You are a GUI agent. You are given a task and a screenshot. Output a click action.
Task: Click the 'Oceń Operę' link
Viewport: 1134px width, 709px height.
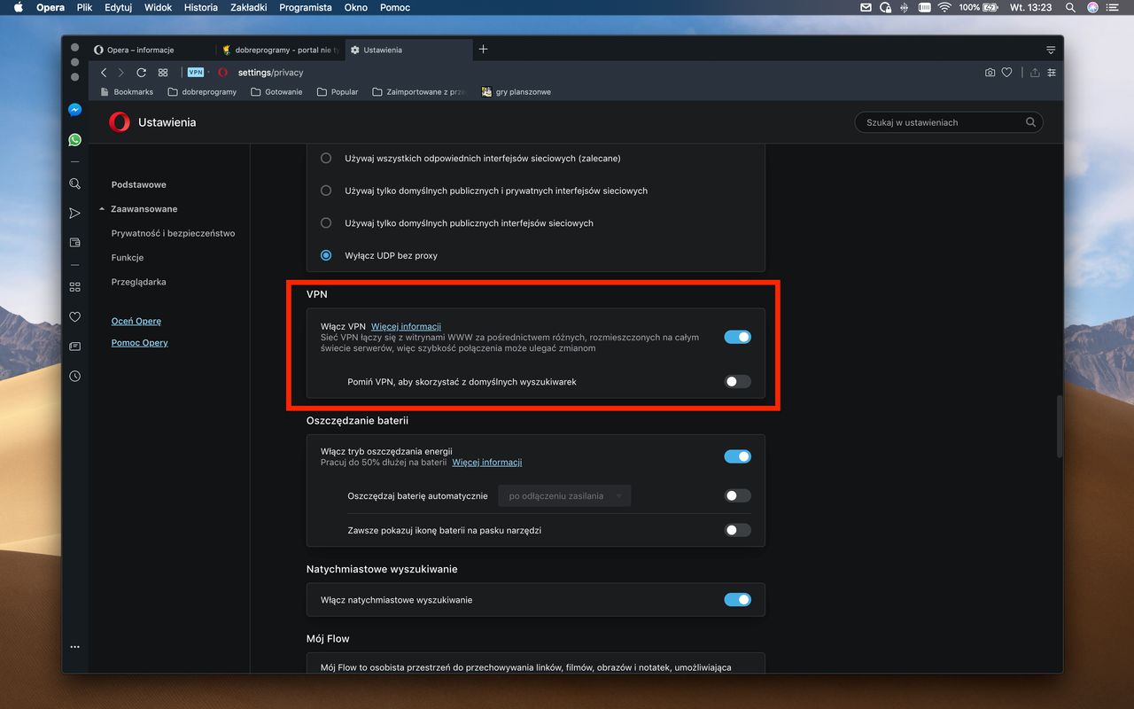(136, 321)
